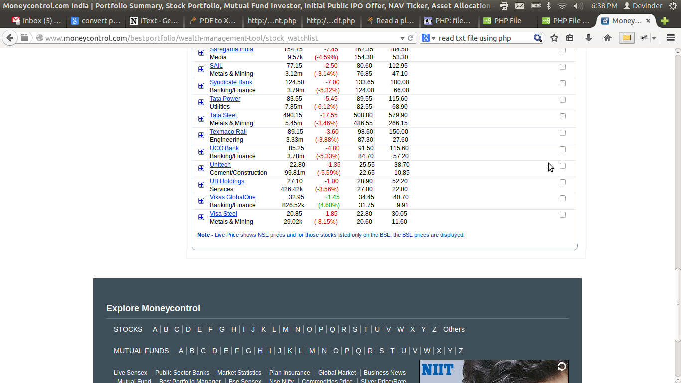Select the Tata Power row checkbox
The image size is (681, 383).
point(563,100)
